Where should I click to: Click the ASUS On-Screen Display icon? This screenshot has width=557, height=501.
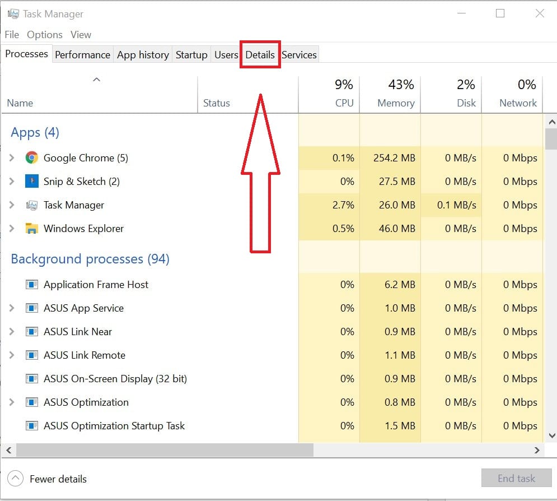[31, 378]
